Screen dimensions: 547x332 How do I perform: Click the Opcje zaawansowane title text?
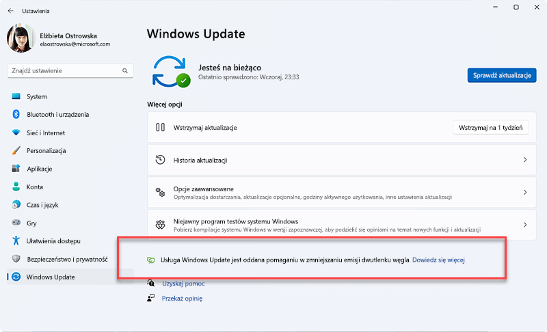coord(203,189)
